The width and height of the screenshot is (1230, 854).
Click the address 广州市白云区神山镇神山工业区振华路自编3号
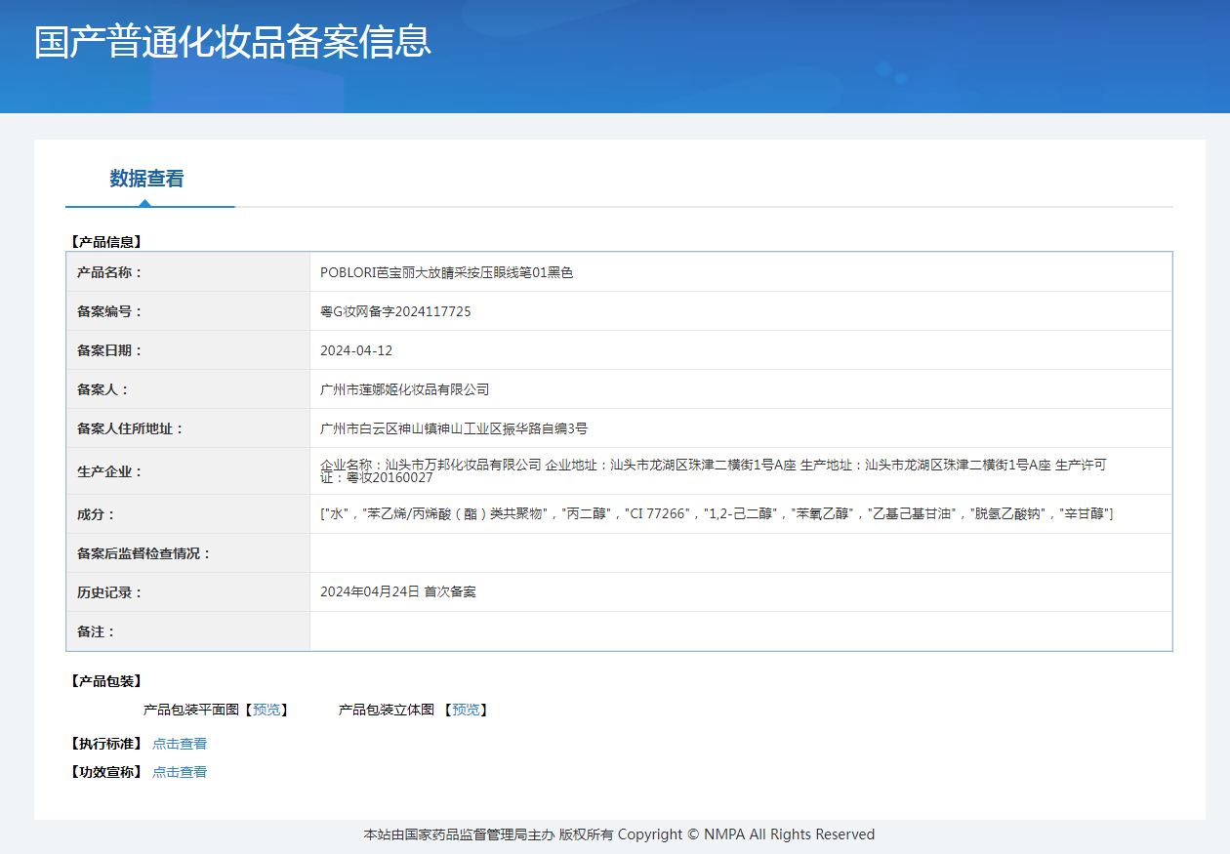[454, 428]
